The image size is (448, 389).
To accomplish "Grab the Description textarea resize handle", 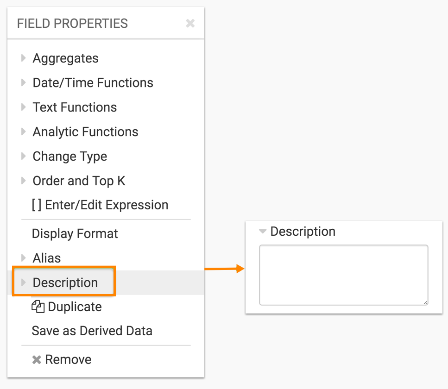I will click(425, 302).
